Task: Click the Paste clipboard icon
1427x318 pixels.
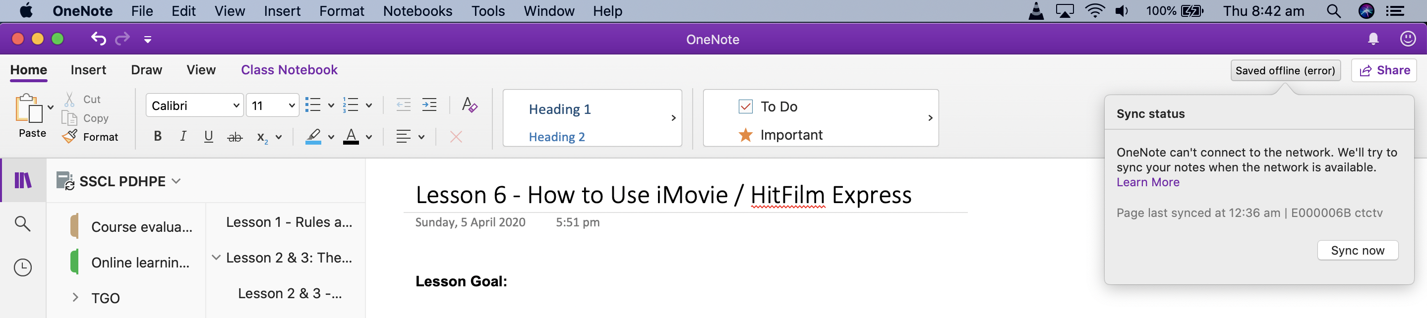Action: (x=29, y=108)
